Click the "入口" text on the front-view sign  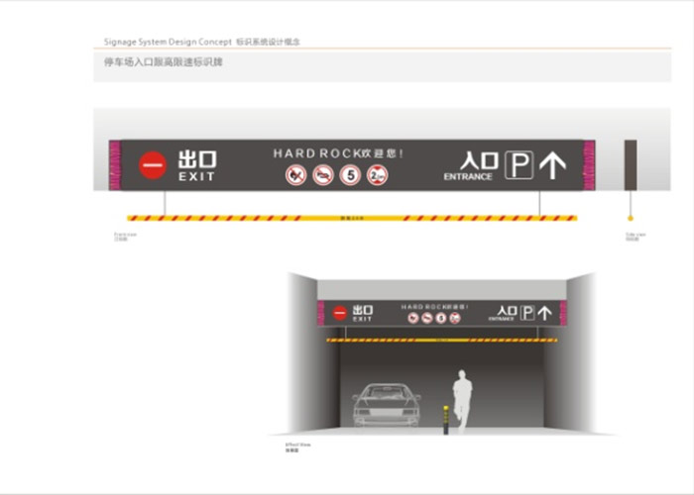[x=479, y=160]
